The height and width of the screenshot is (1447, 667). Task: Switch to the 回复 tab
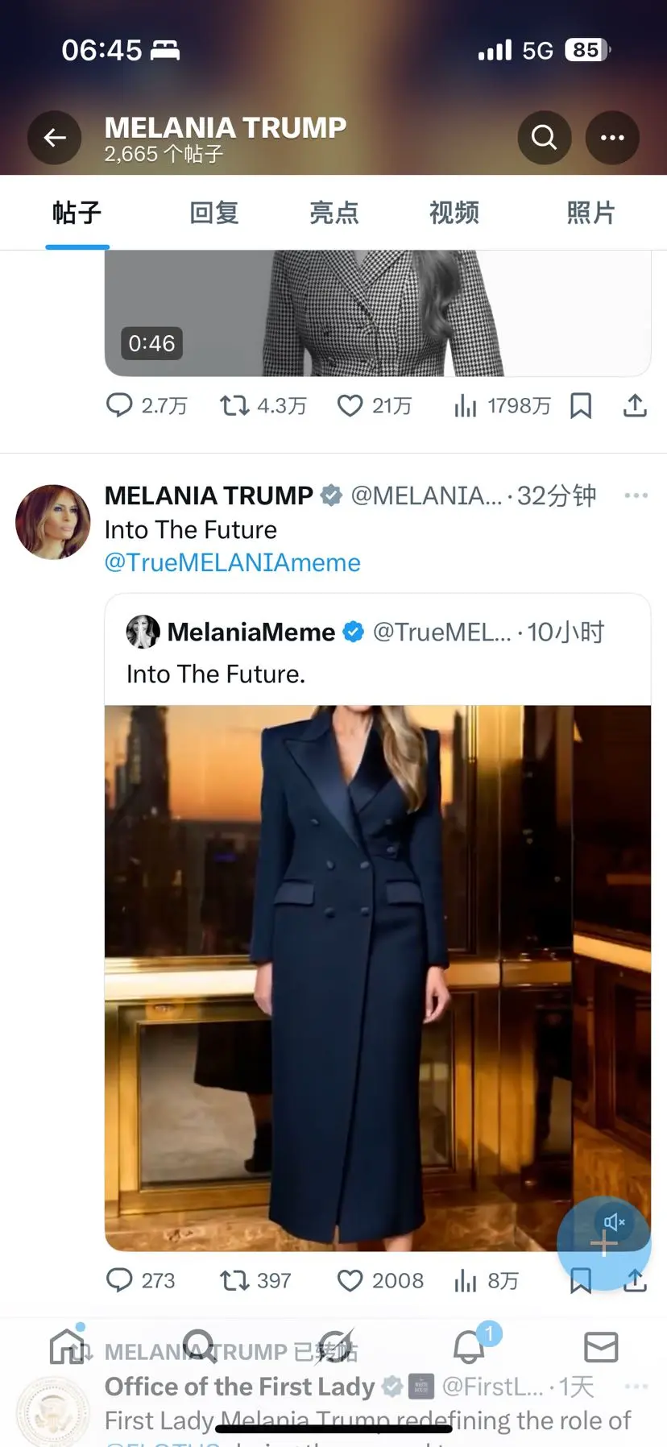click(x=214, y=213)
